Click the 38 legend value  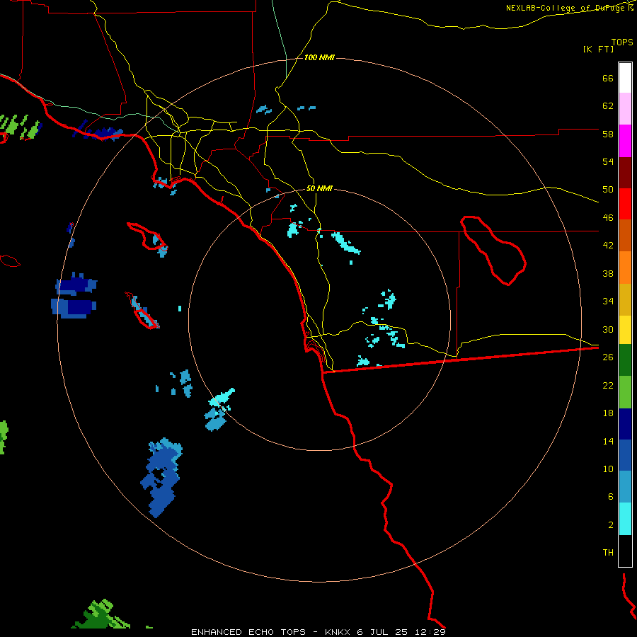pos(608,273)
